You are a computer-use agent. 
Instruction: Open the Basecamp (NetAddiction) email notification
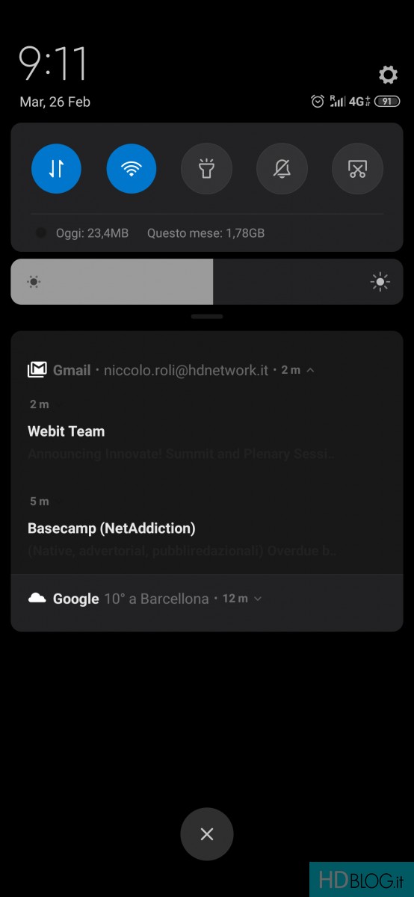(207, 528)
